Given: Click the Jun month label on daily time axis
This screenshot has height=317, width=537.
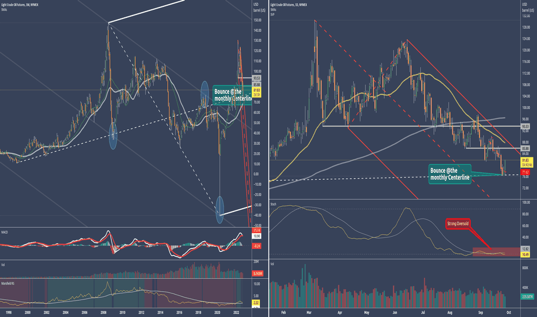Looking at the screenshot, I should click(x=395, y=312).
